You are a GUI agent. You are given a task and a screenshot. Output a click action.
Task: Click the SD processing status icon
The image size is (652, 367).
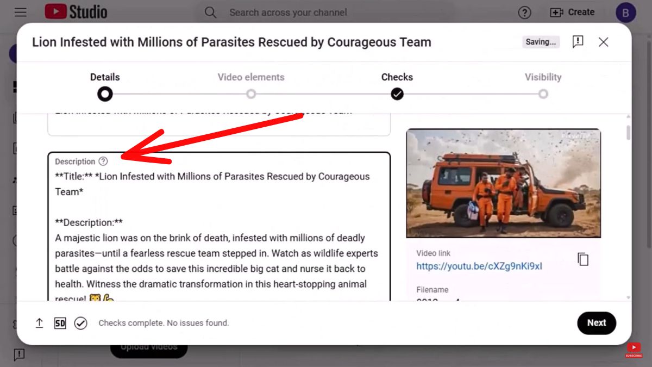[60, 324]
